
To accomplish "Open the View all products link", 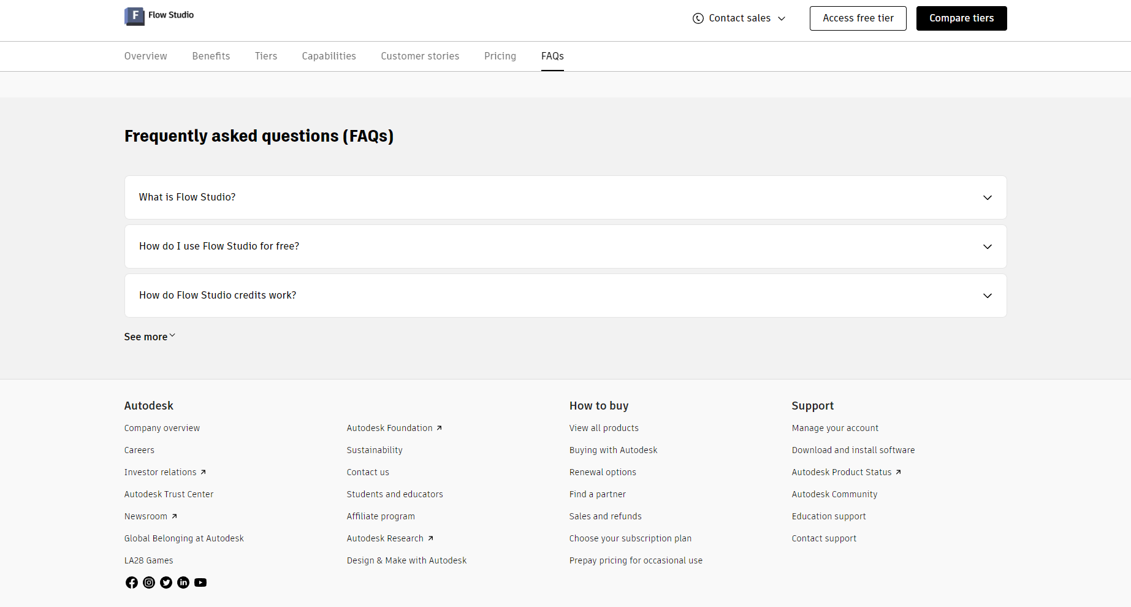I will point(604,428).
